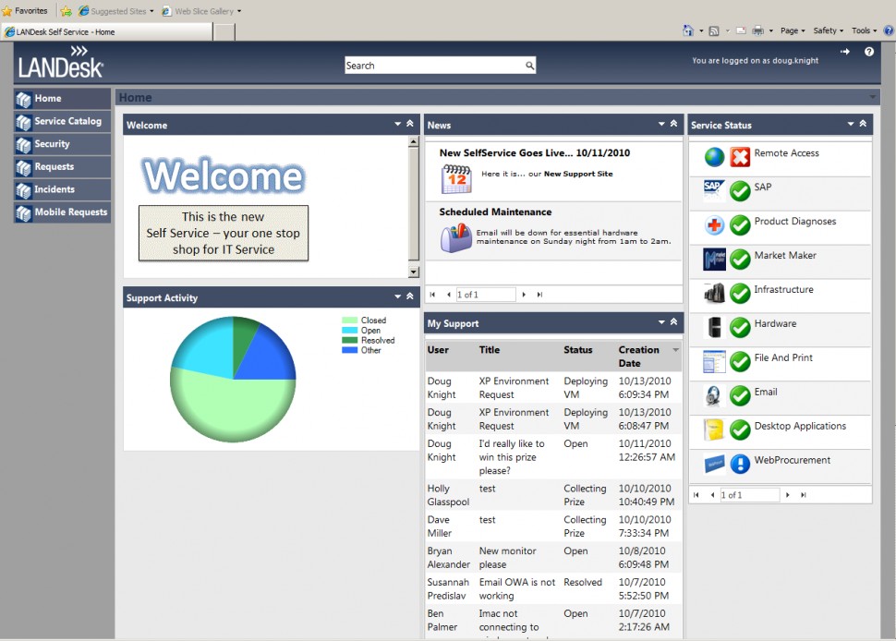Screen dimensions: 896x641
Task: Collapse the Service Status panel
Action: [x=863, y=124]
